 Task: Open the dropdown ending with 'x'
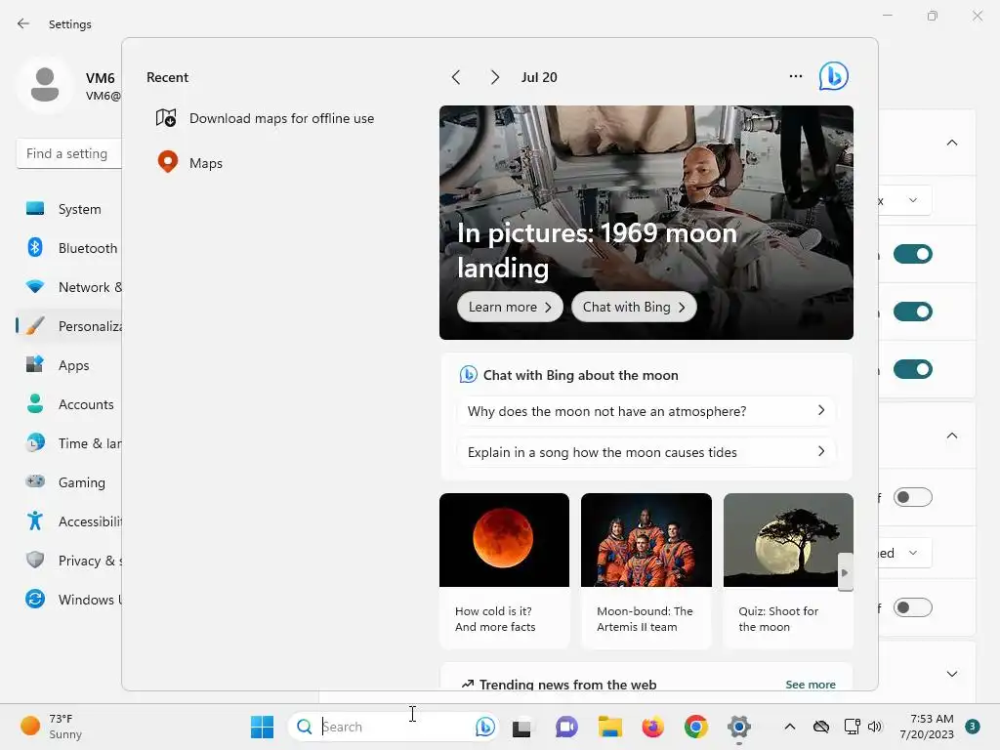pos(905,200)
